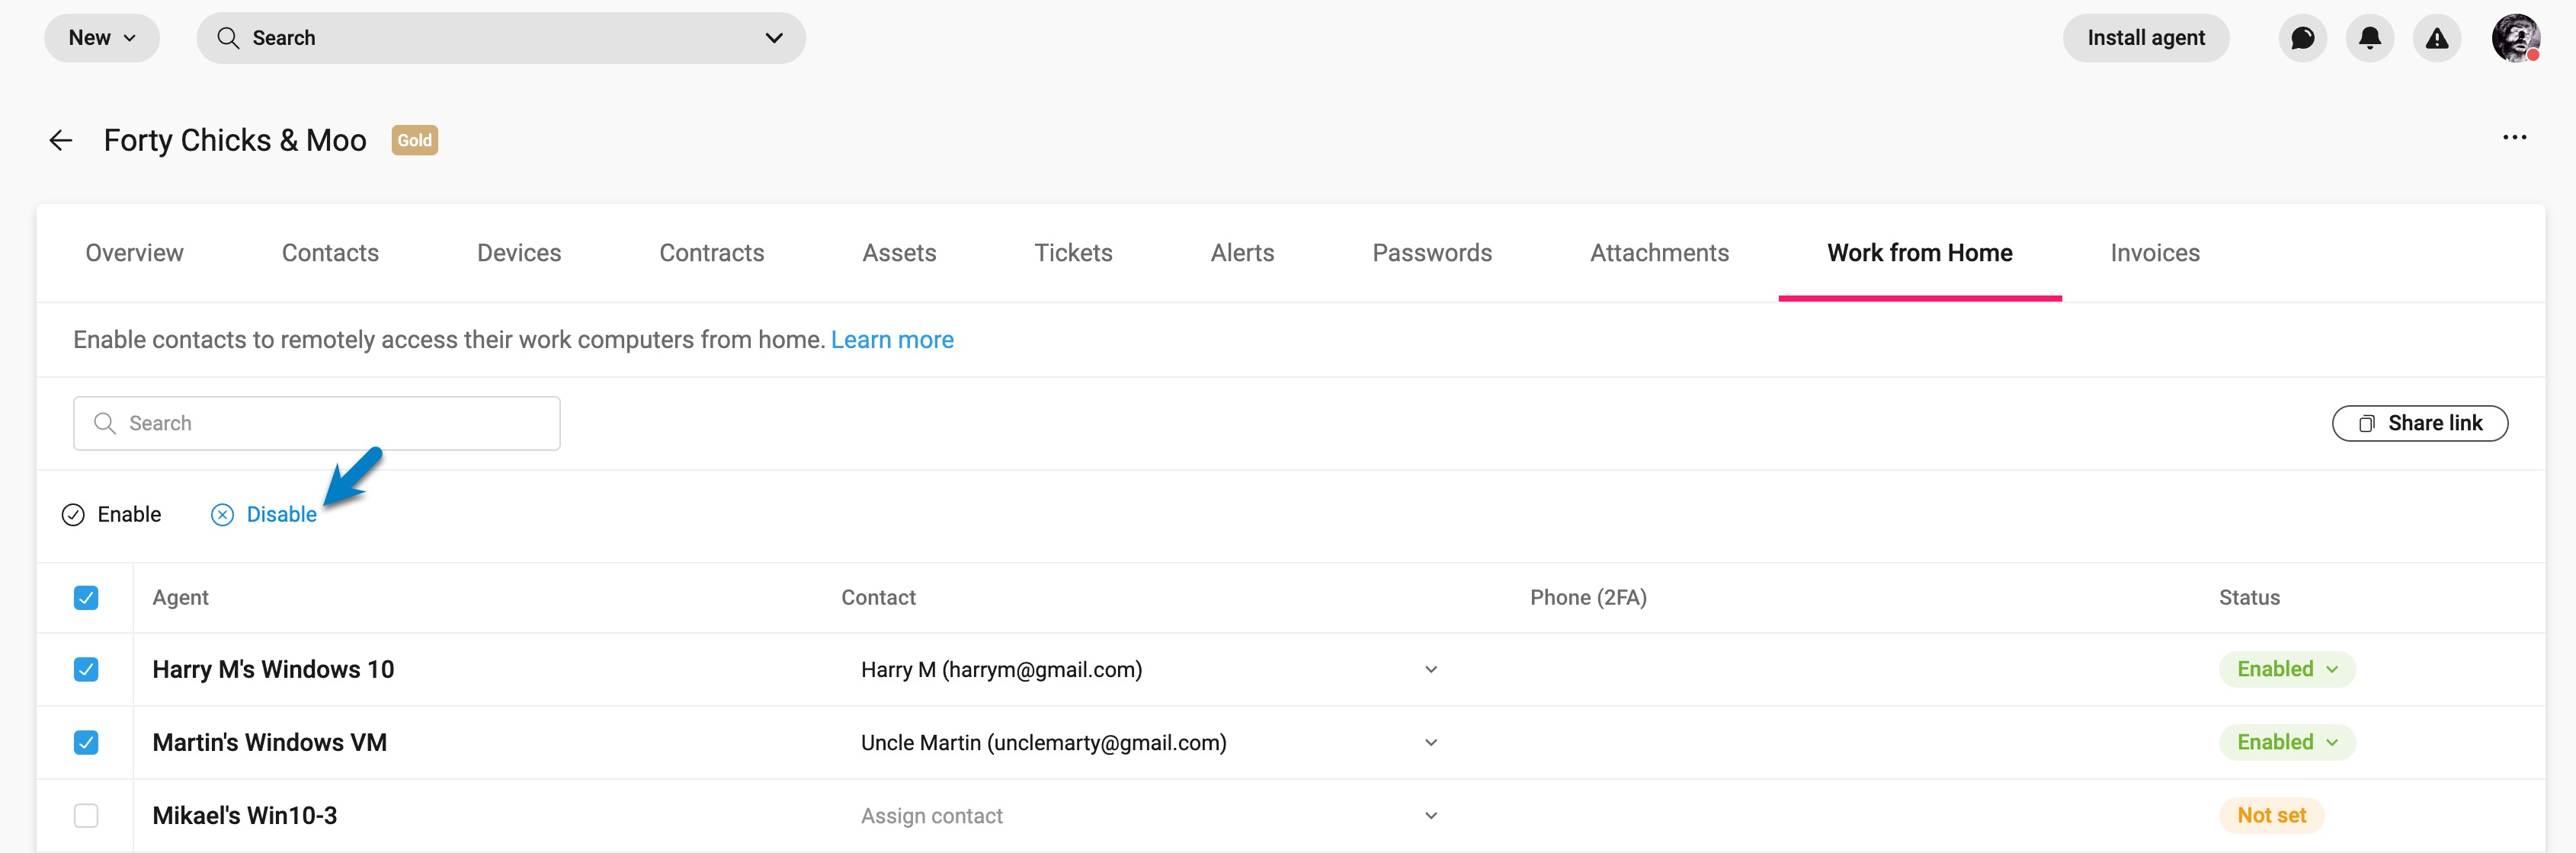
Task: Click the Learn more link
Action: pyautogui.click(x=892, y=340)
